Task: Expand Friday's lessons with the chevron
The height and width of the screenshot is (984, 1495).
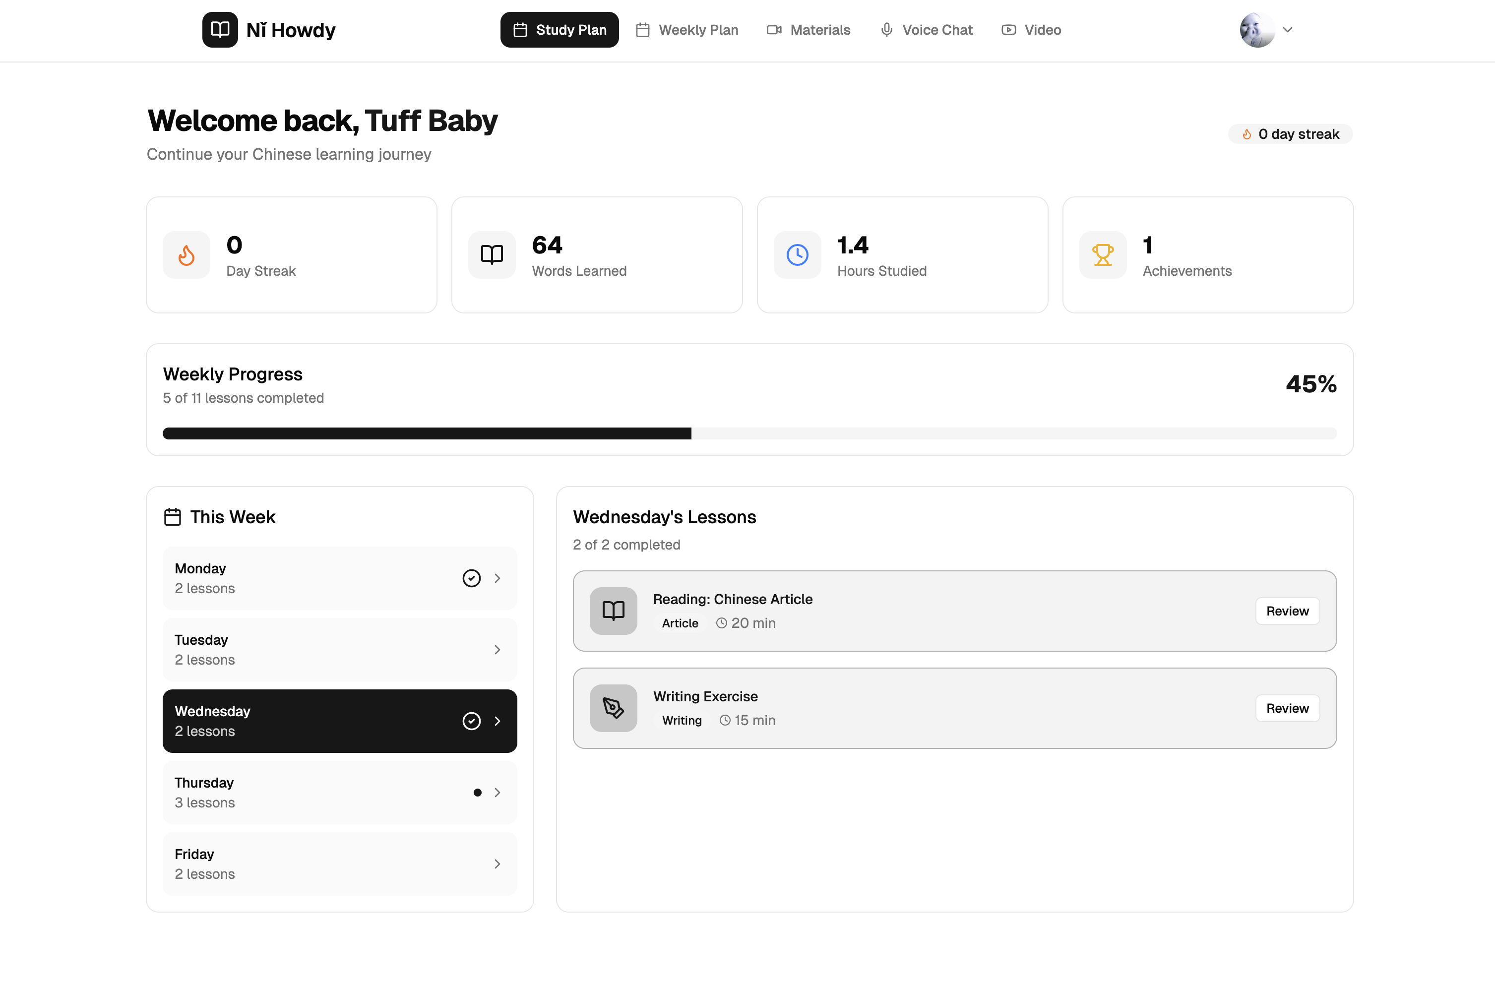Action: [x=497, y=864]
